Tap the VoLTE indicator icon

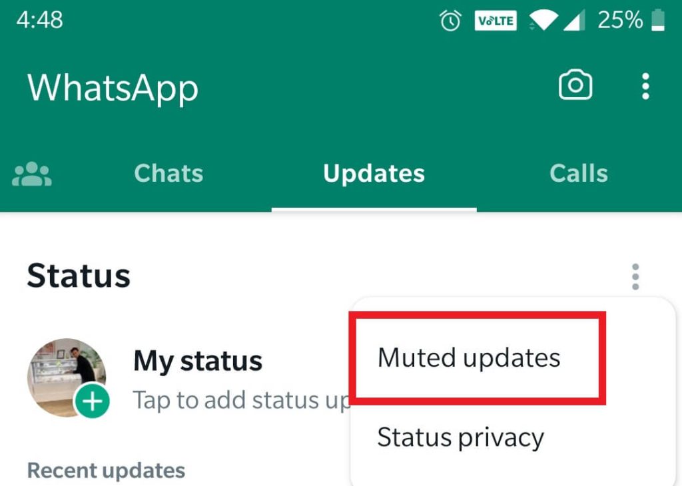point(496,21)
